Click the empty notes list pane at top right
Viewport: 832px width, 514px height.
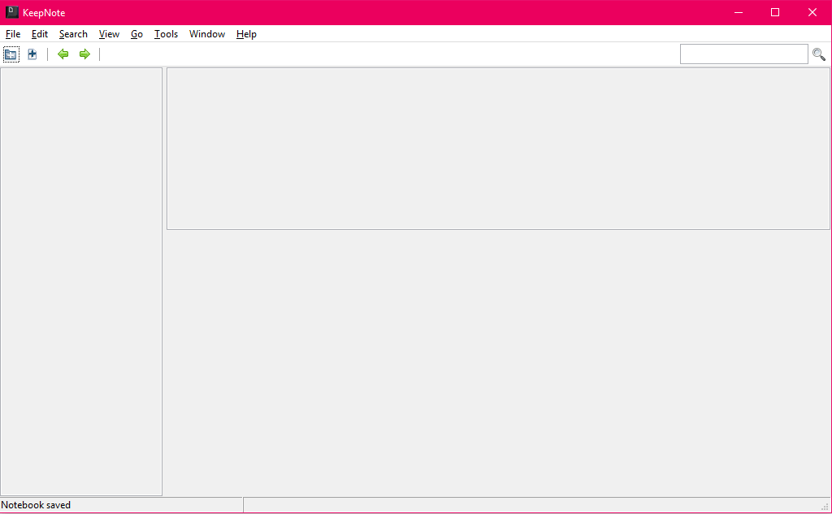(498, 149)
